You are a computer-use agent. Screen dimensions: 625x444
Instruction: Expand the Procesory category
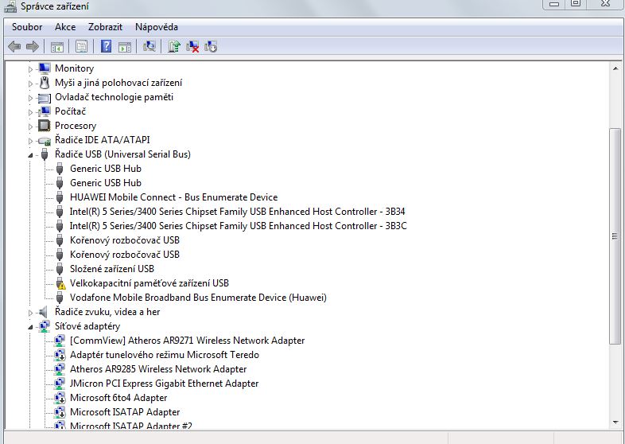point(31,127)
